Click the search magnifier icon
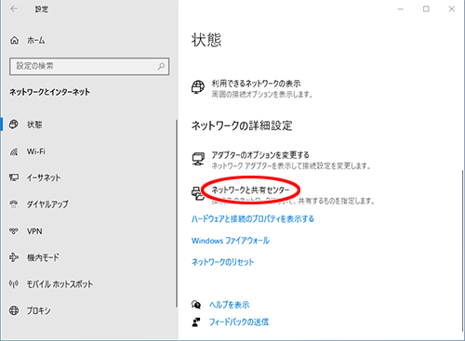This screenshot has width=465, height=341. pyautogui.click(x=161, y=66)
